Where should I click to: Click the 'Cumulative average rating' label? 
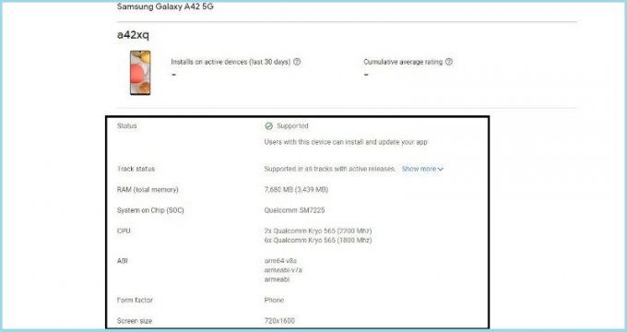point(403,62)
